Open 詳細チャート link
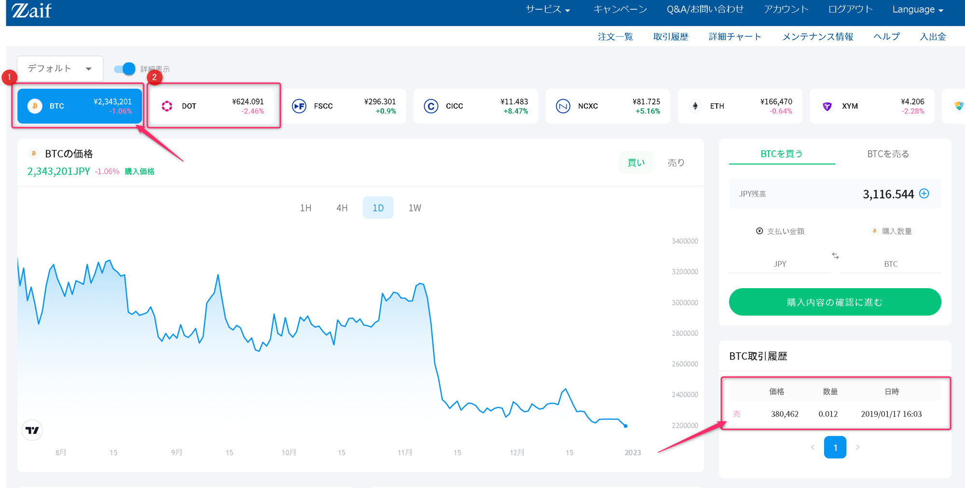 [735, 37]
